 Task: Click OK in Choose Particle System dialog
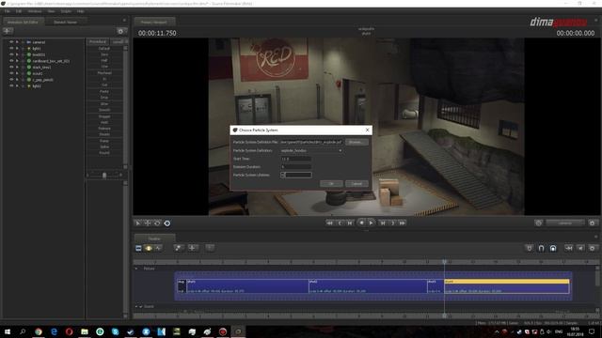point(331,184)
